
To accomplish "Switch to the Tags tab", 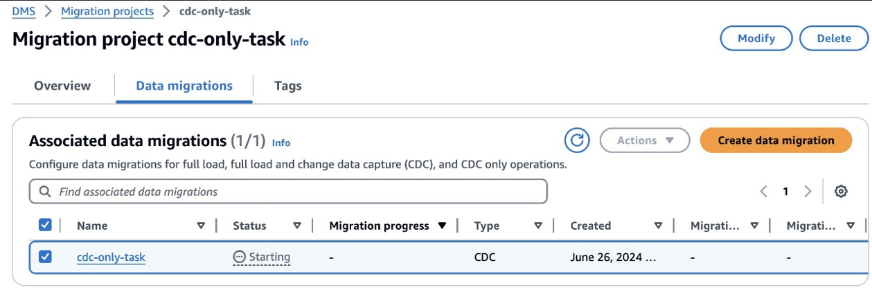I will pos(287,86).
